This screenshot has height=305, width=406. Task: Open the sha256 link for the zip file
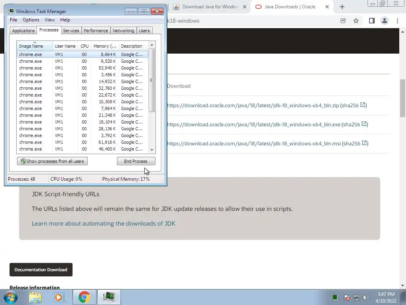pos(353,105)
